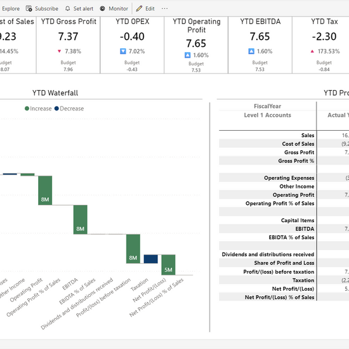Screen dimensions: 349x349
Task: Select the blue Decrease legend marker
Action: point(56,109)
